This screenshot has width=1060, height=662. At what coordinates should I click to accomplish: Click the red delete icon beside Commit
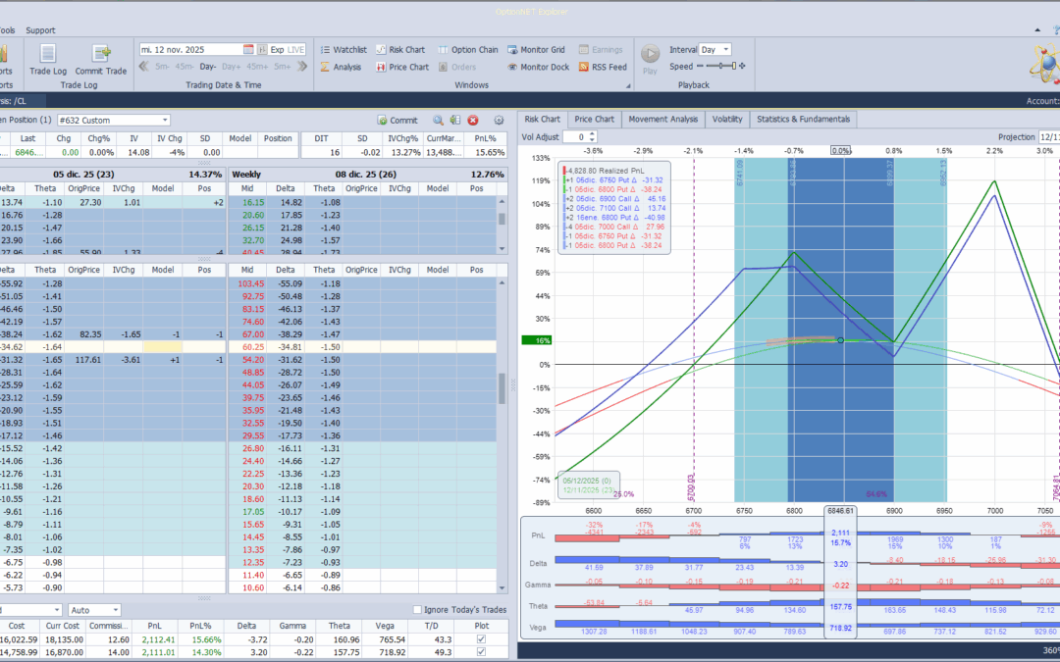pyautogui.click(x=473, y=120)
